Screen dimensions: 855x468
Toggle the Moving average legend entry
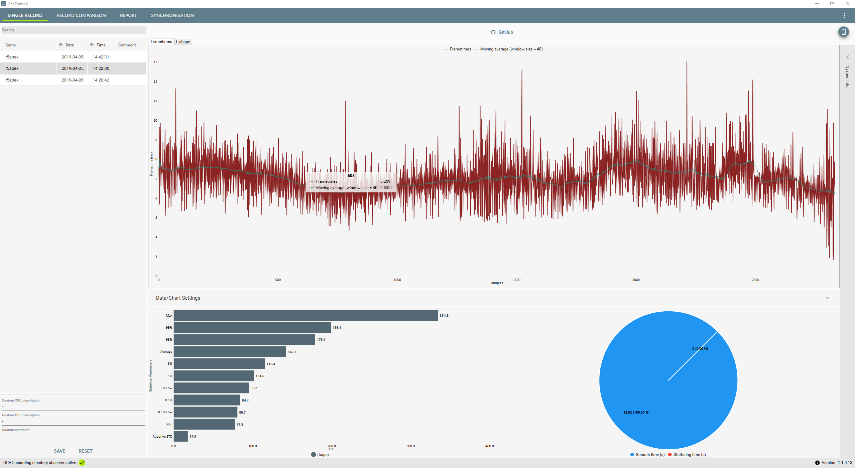[x=508, y=49]
